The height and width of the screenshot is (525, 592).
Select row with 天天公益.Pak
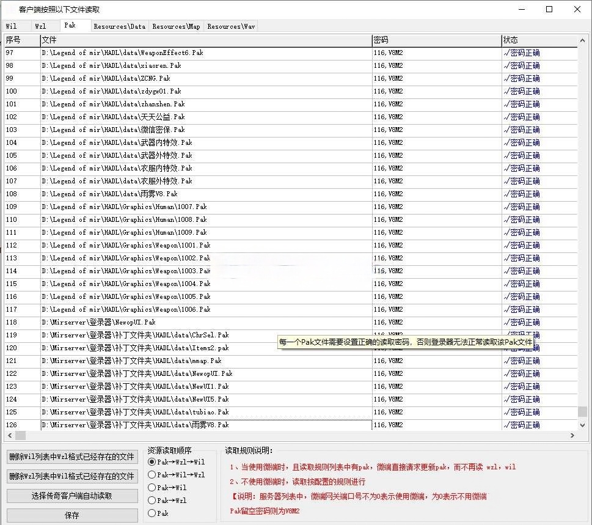[x=291, y=117]
